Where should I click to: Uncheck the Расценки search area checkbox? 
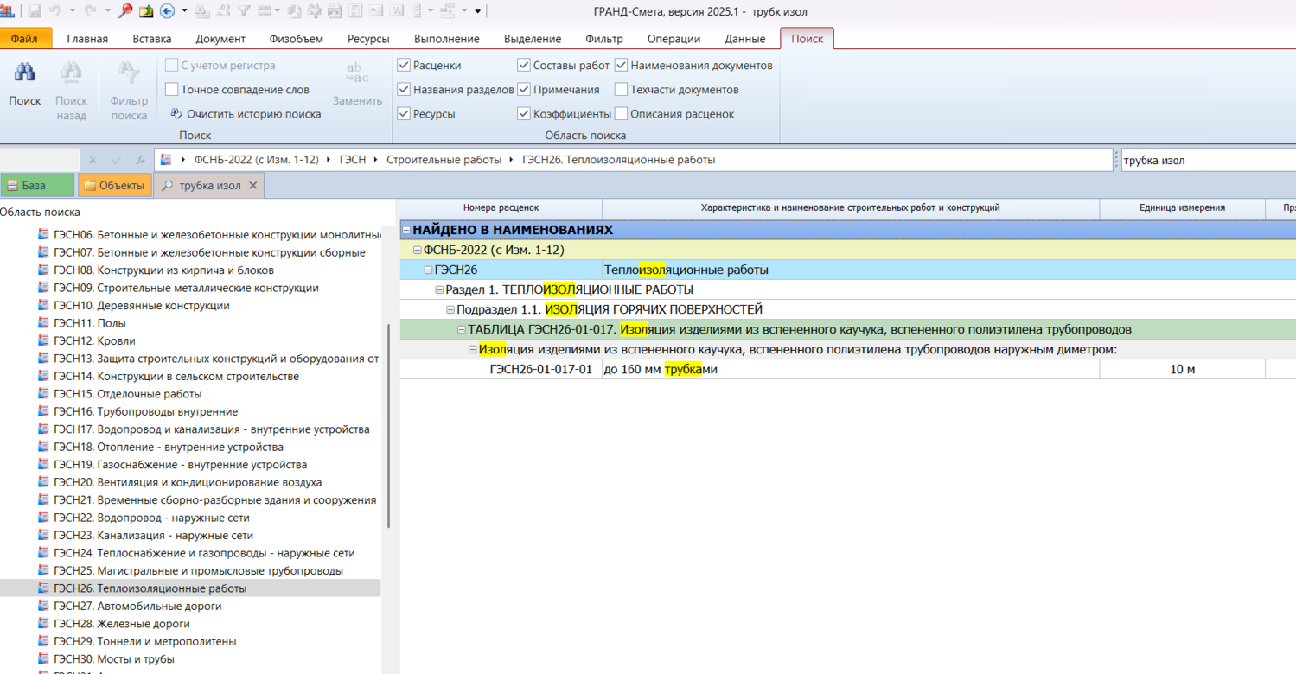(x=404, y=65)
